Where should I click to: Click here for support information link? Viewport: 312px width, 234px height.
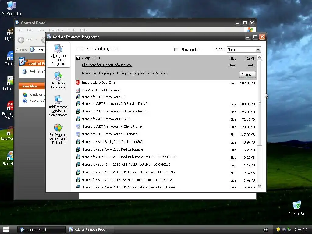pos(107,65)
